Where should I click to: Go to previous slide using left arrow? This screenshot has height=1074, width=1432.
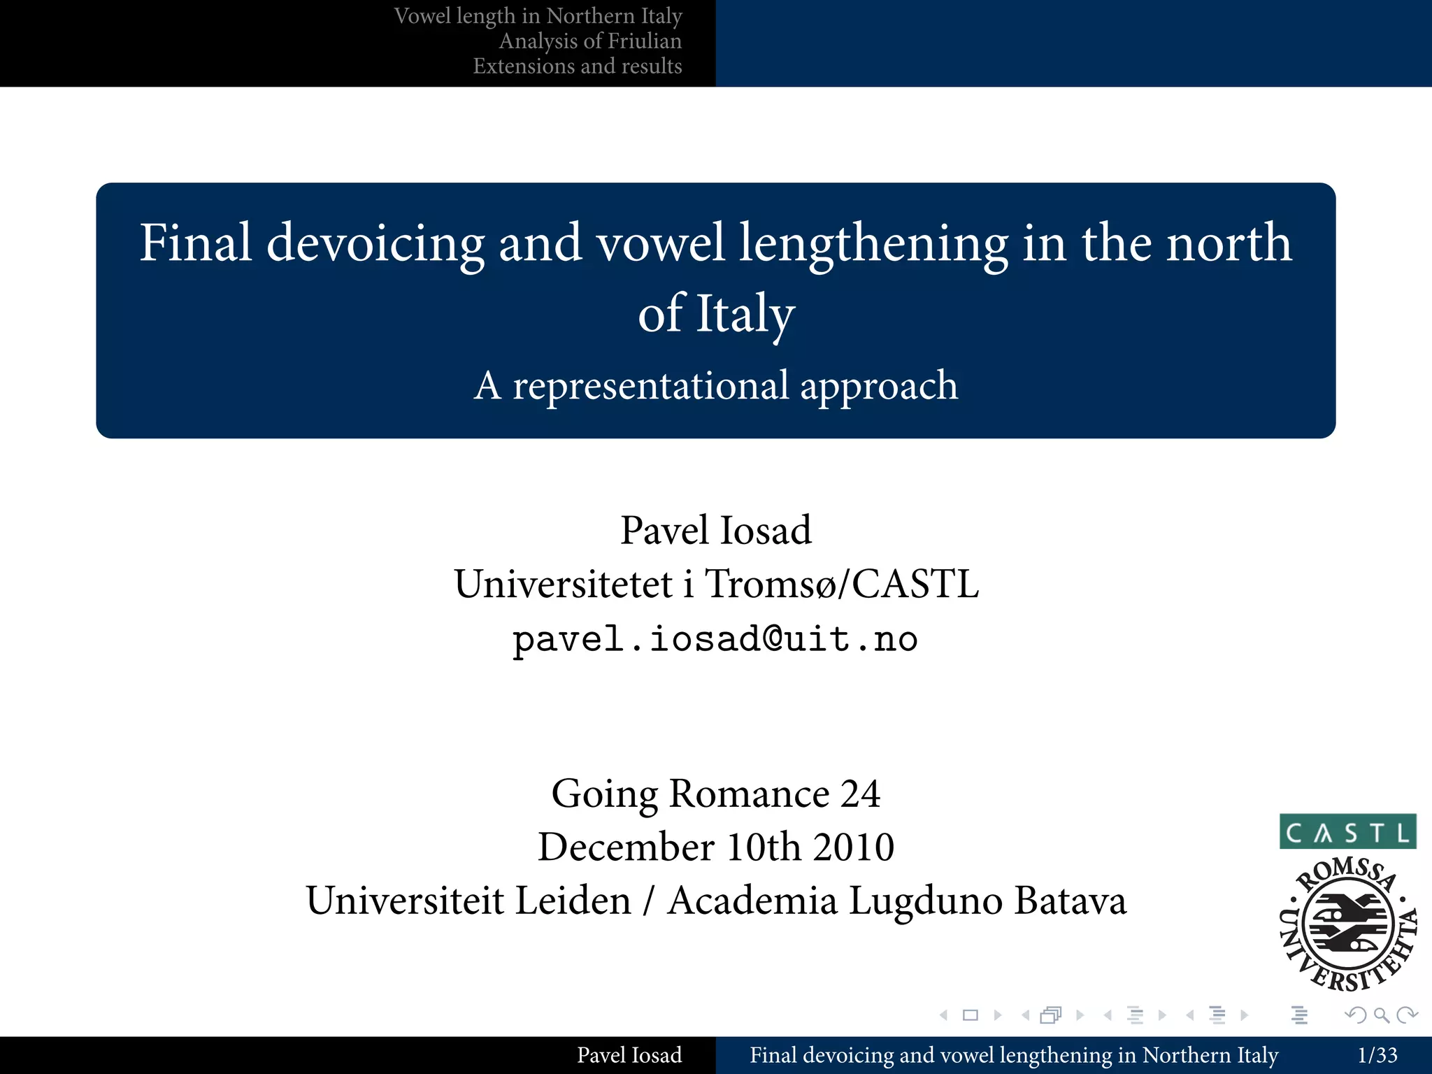click(x=944, y=1015)
